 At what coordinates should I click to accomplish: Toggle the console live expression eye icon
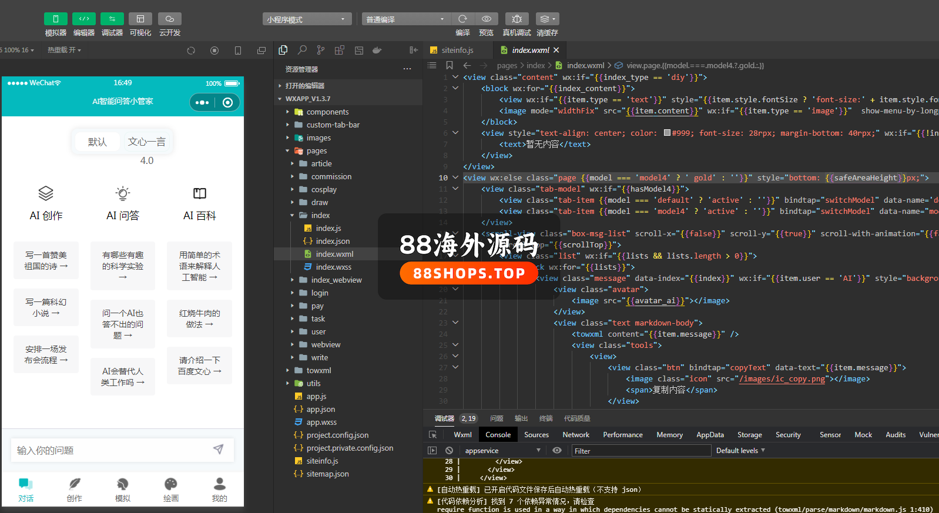coord(557,451)
